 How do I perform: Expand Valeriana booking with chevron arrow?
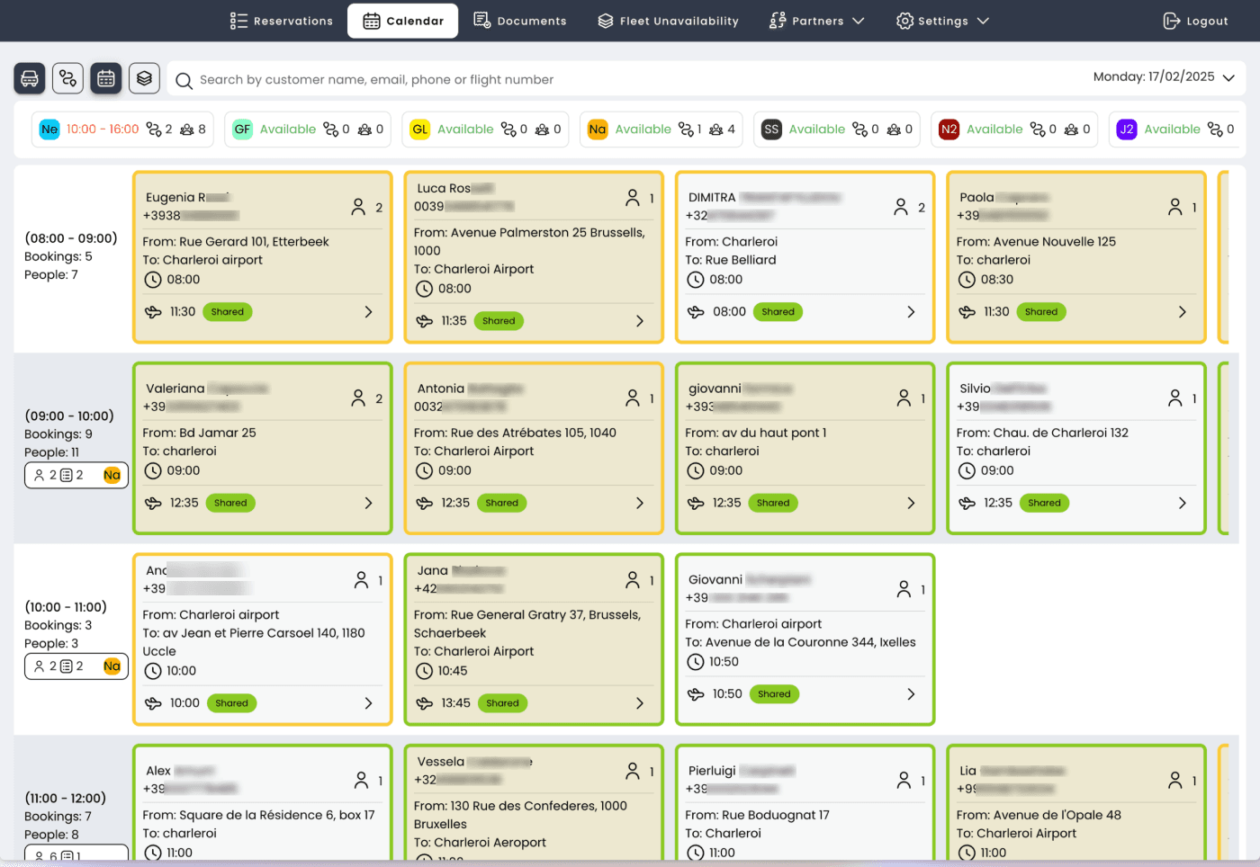point(368,503)
